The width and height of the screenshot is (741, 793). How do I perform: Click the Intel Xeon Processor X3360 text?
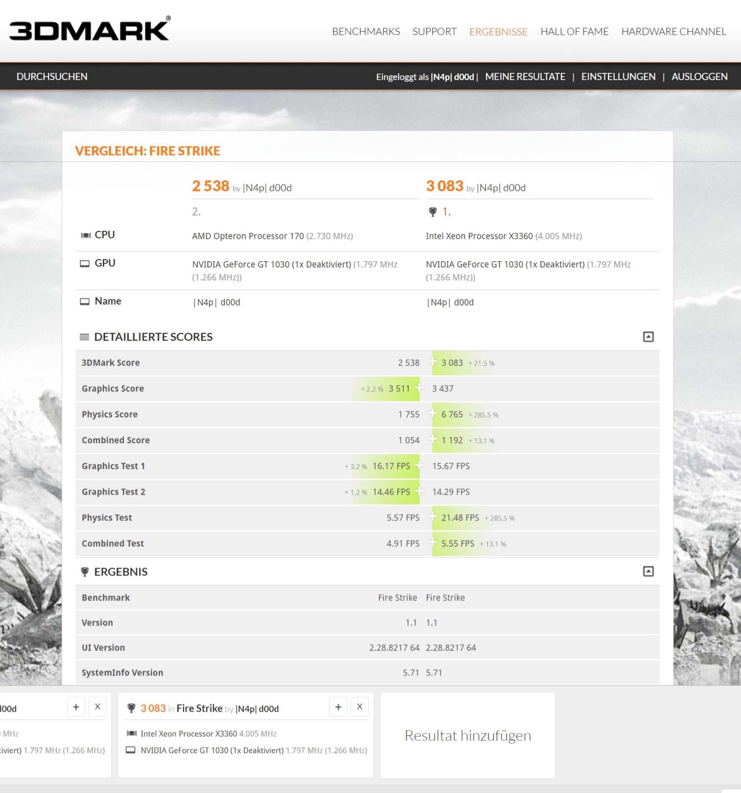(479, 236)
